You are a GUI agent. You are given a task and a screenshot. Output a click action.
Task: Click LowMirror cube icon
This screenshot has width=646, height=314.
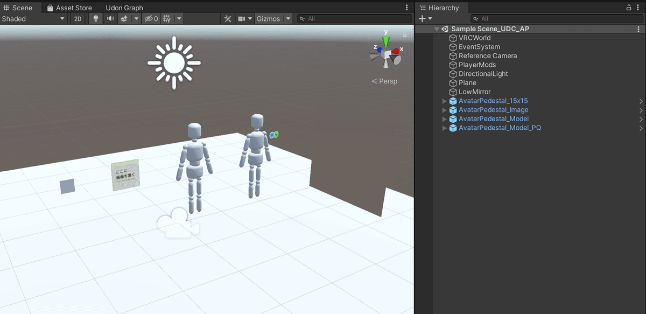[453, 92]
